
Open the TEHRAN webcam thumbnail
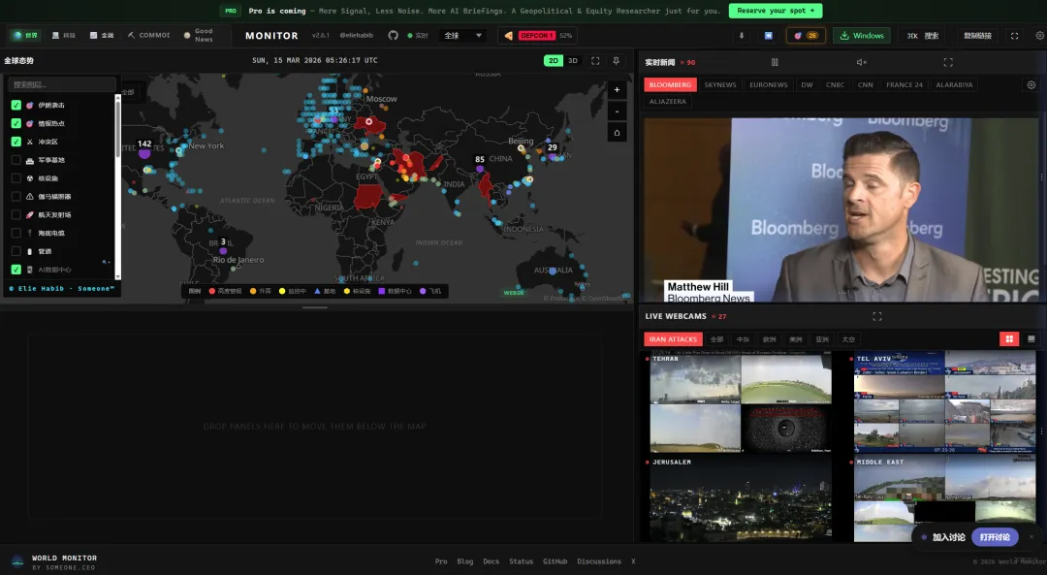pyautogui.click(x=742, y=403)
